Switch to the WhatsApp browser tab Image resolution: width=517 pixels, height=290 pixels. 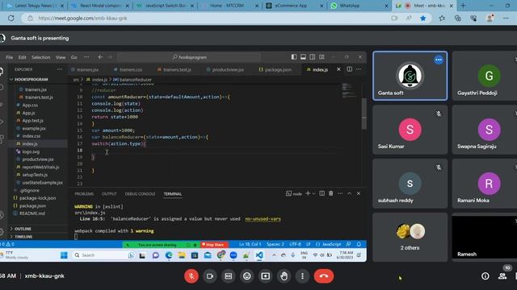(x=359, y=6)
